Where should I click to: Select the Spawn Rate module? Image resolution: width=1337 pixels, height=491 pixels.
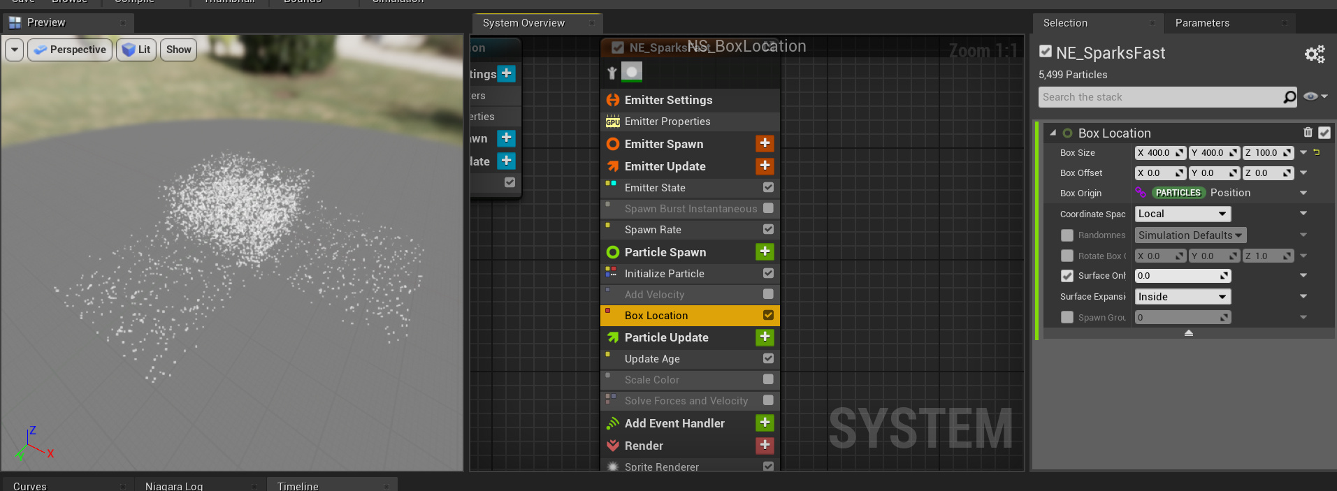(690, 229)
